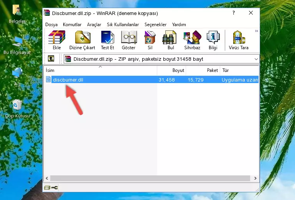Image resolution: width=295 pixels, height=200 pixels.
Task: Go up one folder level
Action: click(51, 59)
